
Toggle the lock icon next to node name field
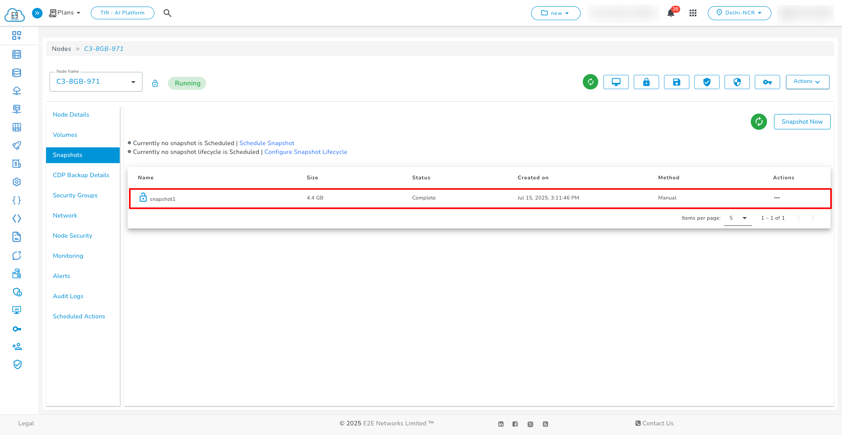coord(155,83)
